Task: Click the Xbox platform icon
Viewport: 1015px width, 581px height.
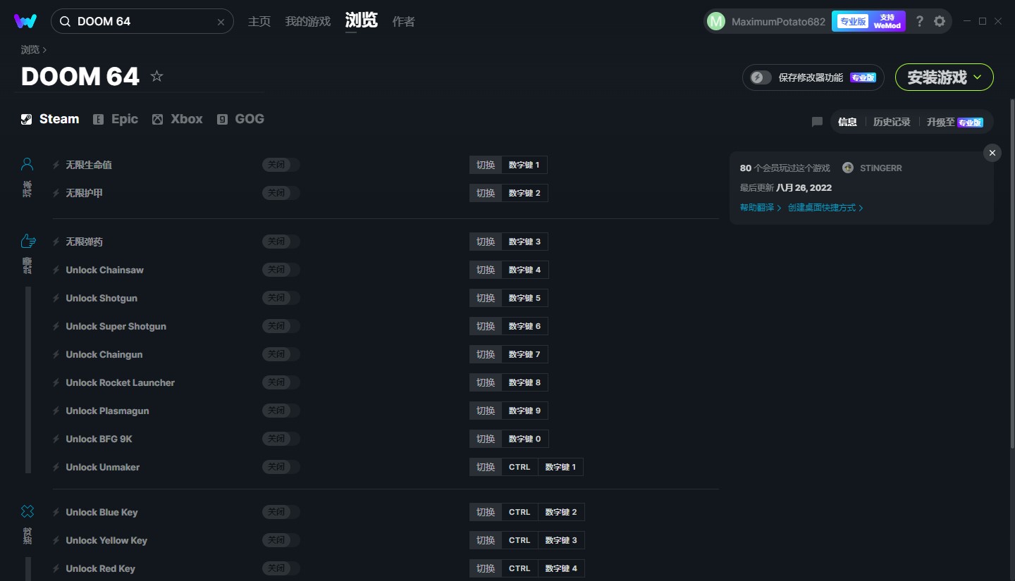Action: pyautogui.click(x=157, y=119)
